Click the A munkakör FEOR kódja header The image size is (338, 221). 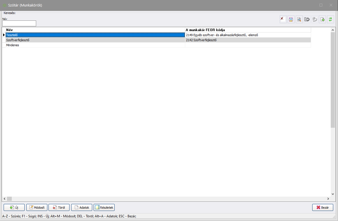(248, 30)
